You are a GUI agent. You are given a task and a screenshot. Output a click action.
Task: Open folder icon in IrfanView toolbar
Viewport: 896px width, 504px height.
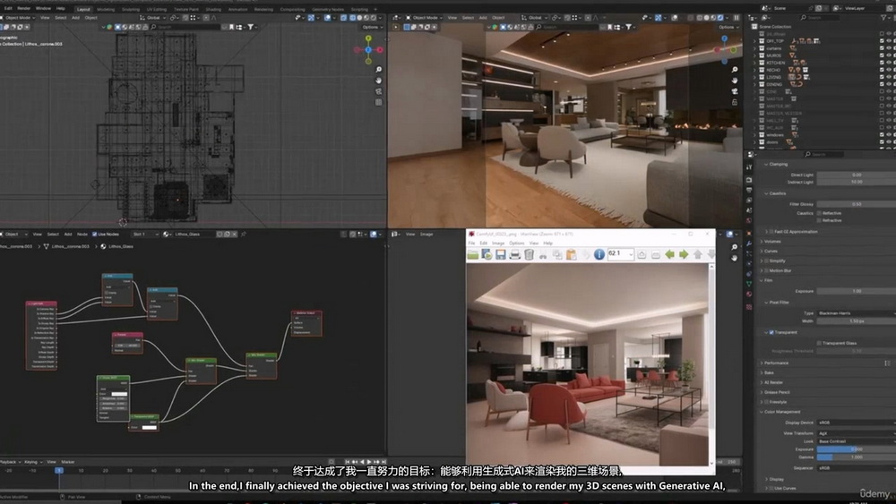473,254
